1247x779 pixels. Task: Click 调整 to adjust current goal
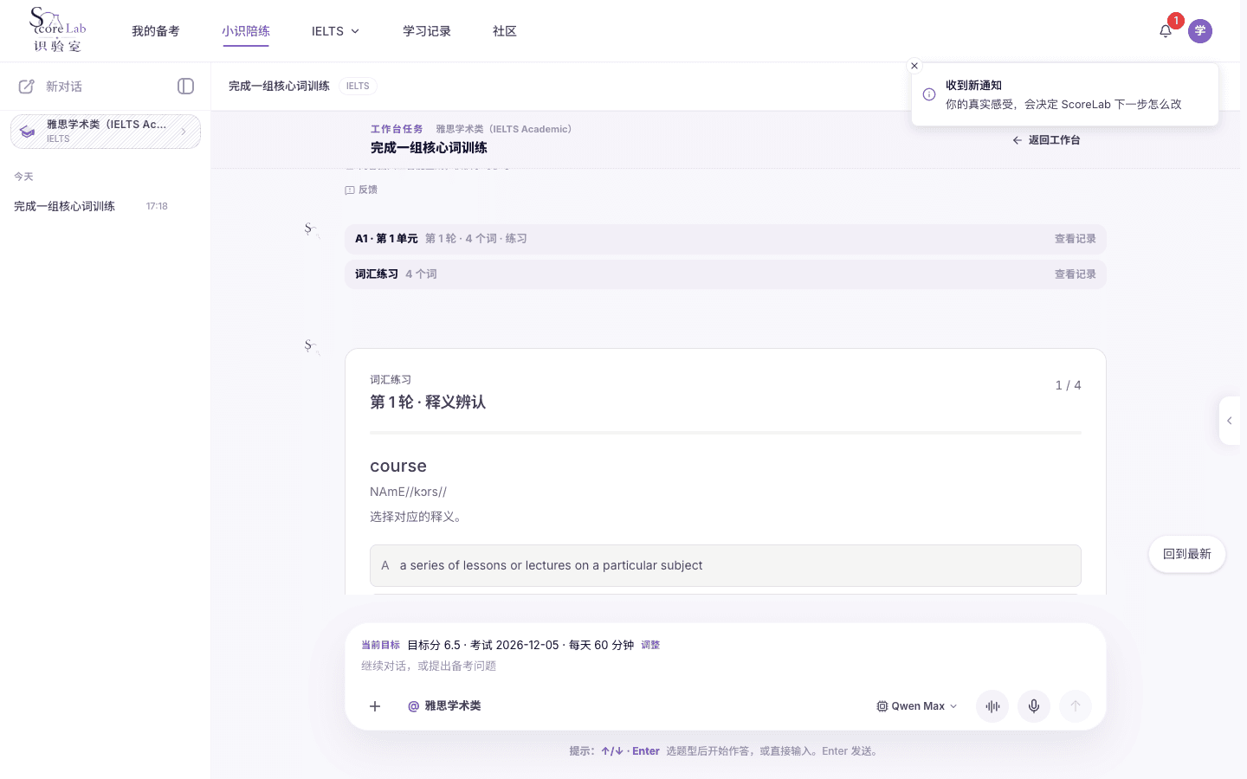(650, 645)
